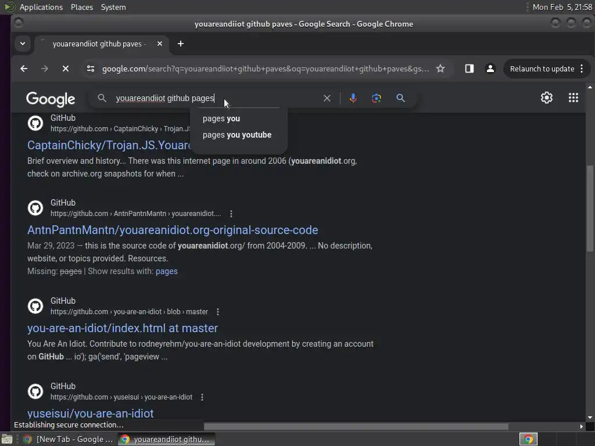This screenshot has height=446, width=595.
Task: Click Chrome icon in bottom-right panel tray
Action: [528, 440]
